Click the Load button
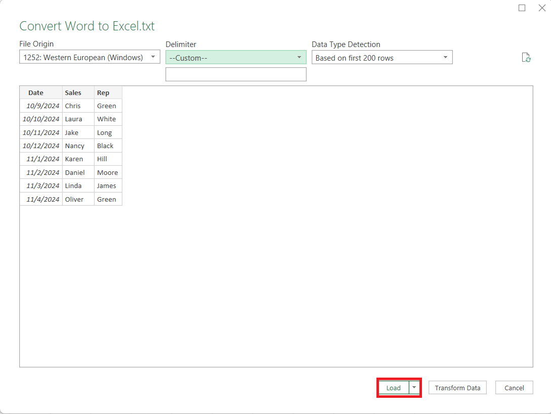The width and height of the screenshot is (551, 414). [x=394, y=388]
